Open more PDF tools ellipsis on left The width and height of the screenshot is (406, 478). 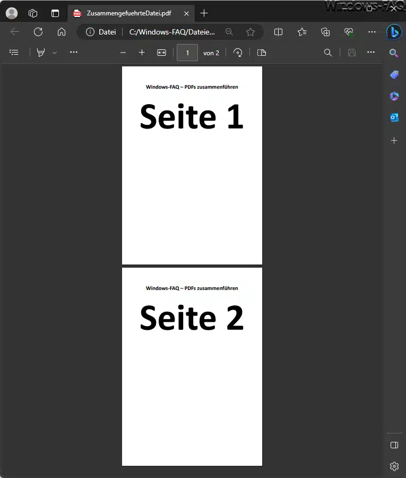click(74, 53)
